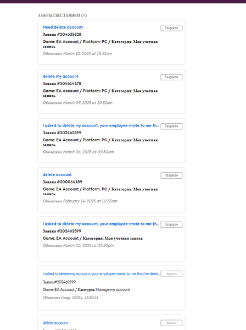The width and height of the screenshot is (246, 330).
Task: Open "delete account" link for ticket #200064189
Action: click(57, 175)
